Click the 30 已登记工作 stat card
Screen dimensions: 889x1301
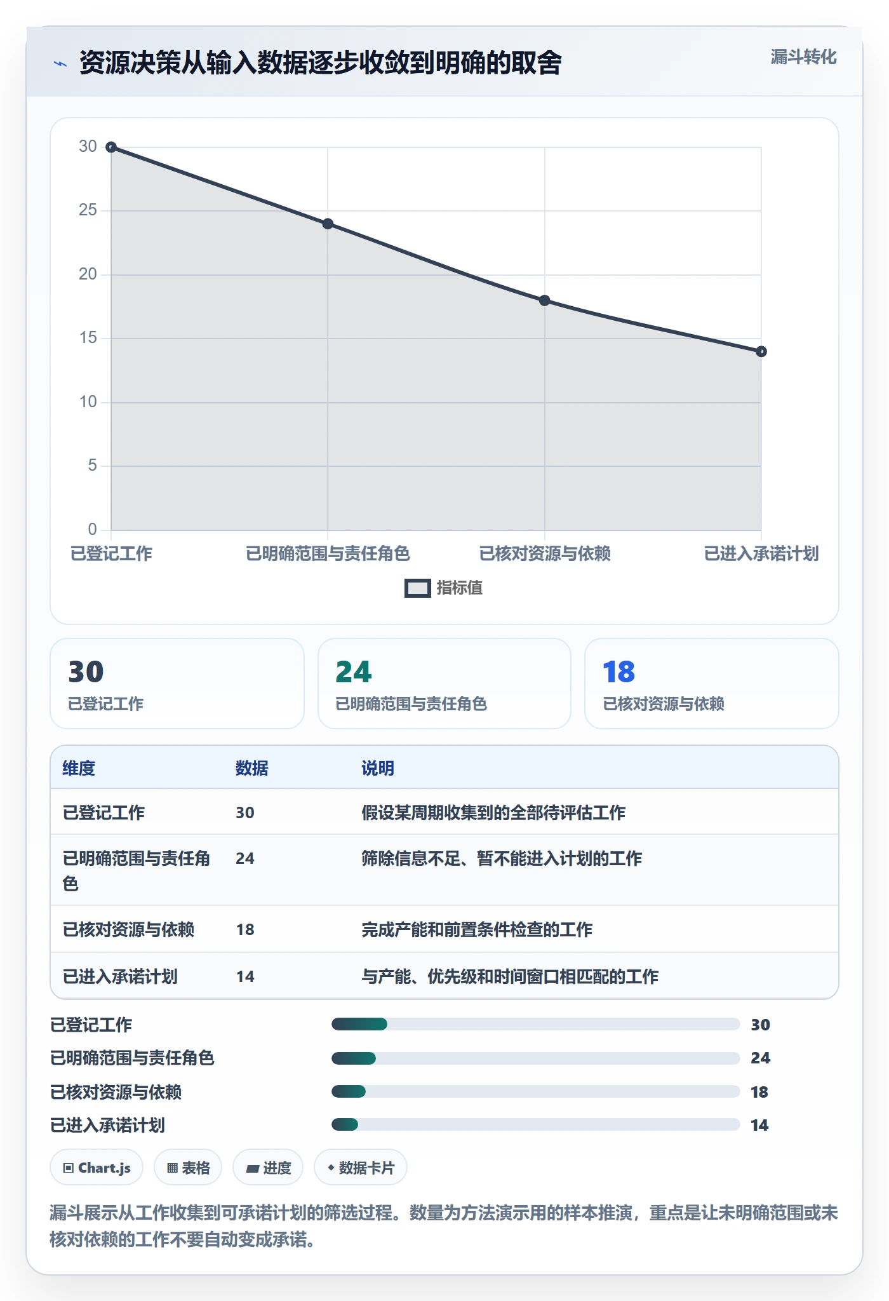(177, 684)
